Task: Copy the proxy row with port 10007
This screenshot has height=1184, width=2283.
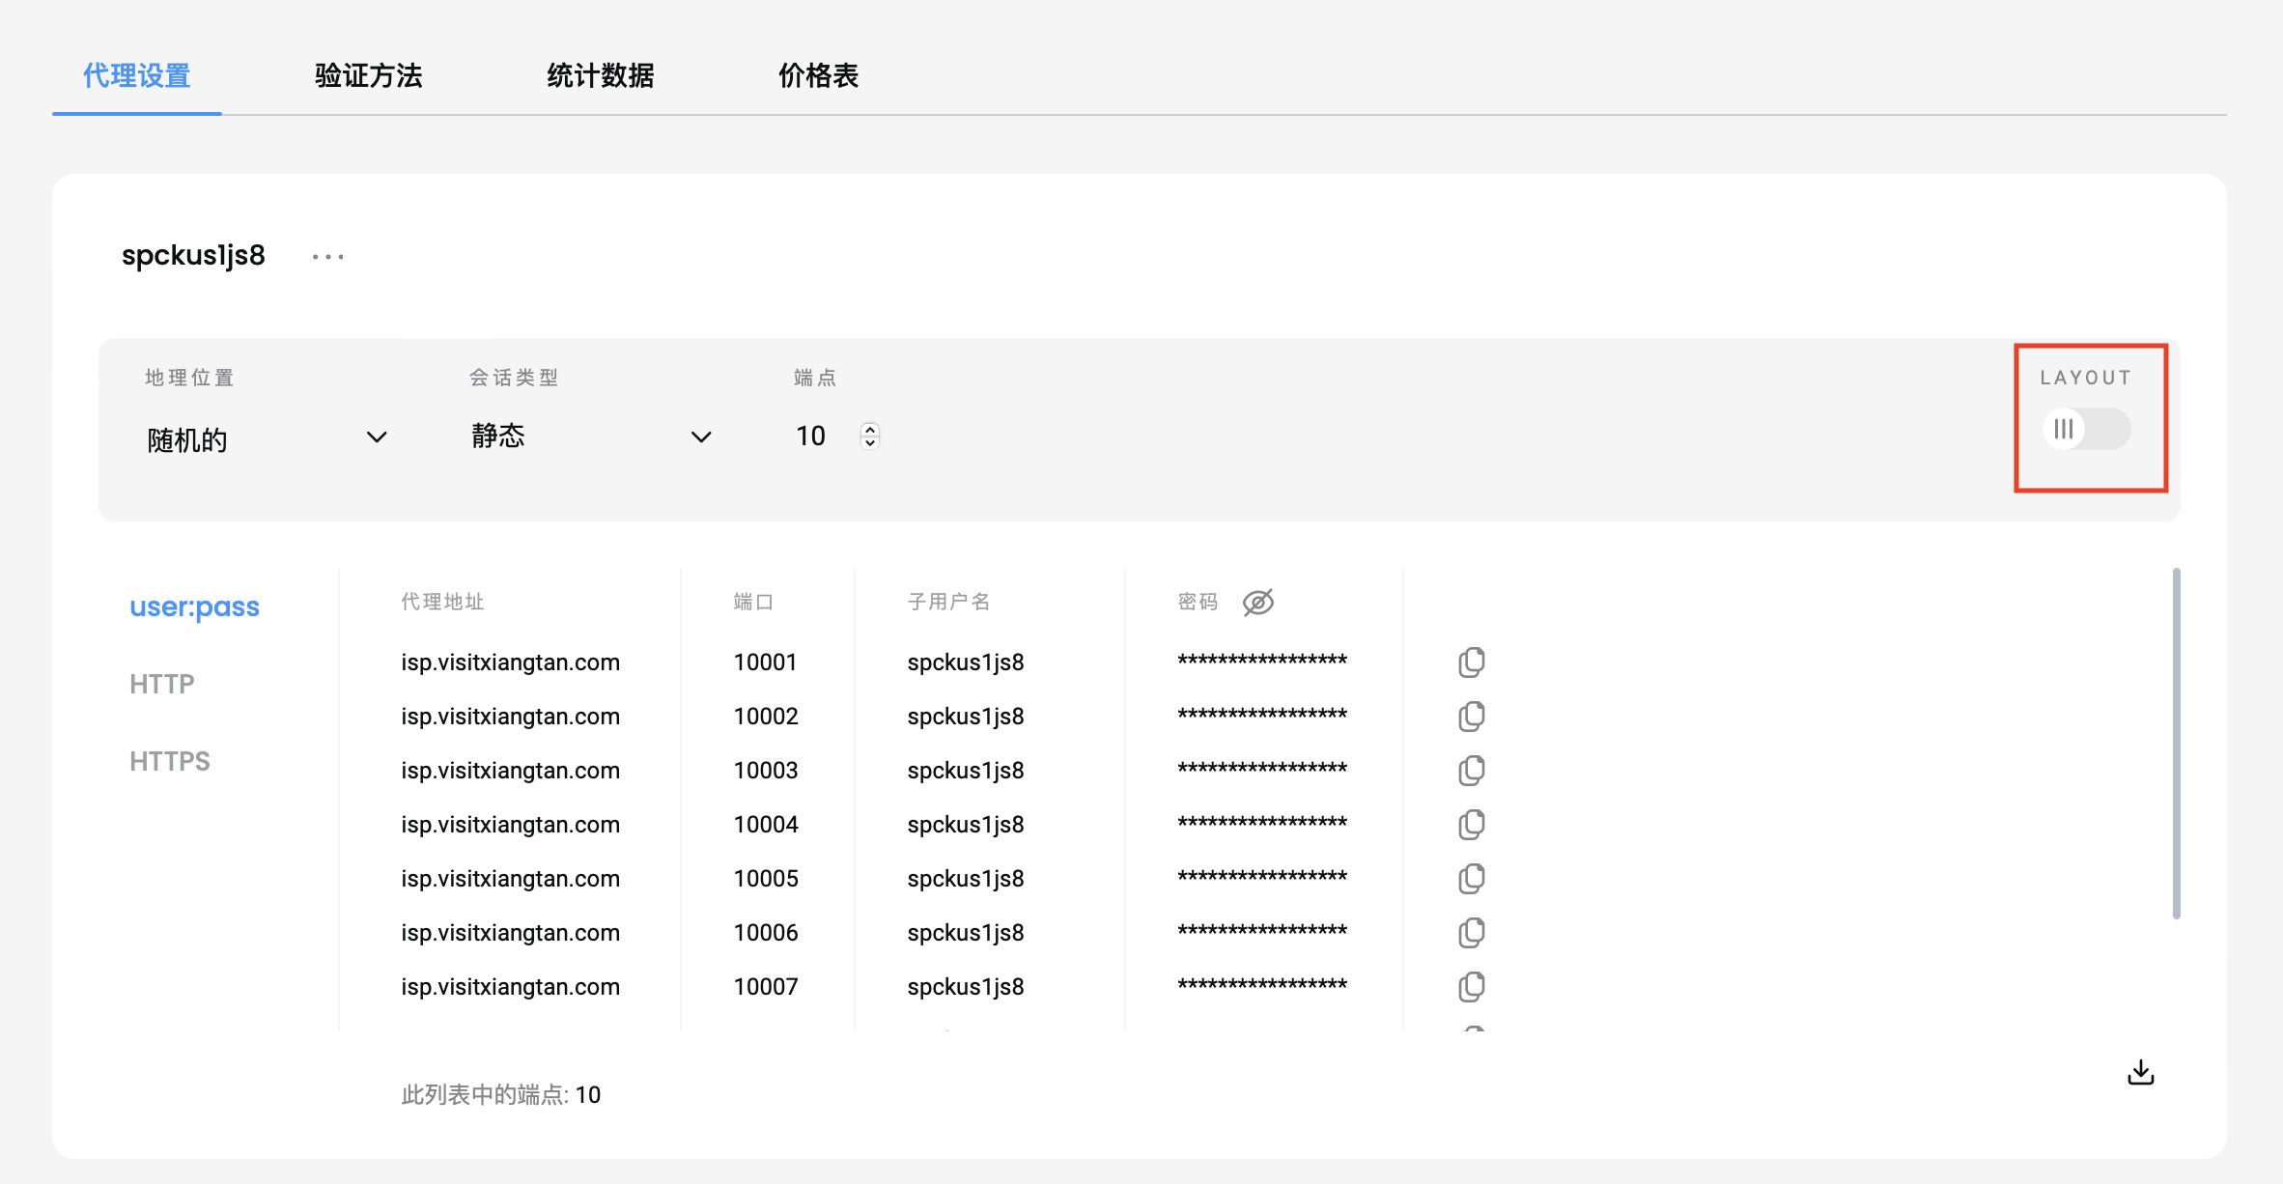Action: (x=1471, y=987)
